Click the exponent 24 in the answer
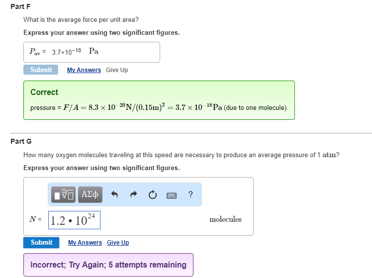The height and width of the screenshot is (278, 372). tap(92, 216)
